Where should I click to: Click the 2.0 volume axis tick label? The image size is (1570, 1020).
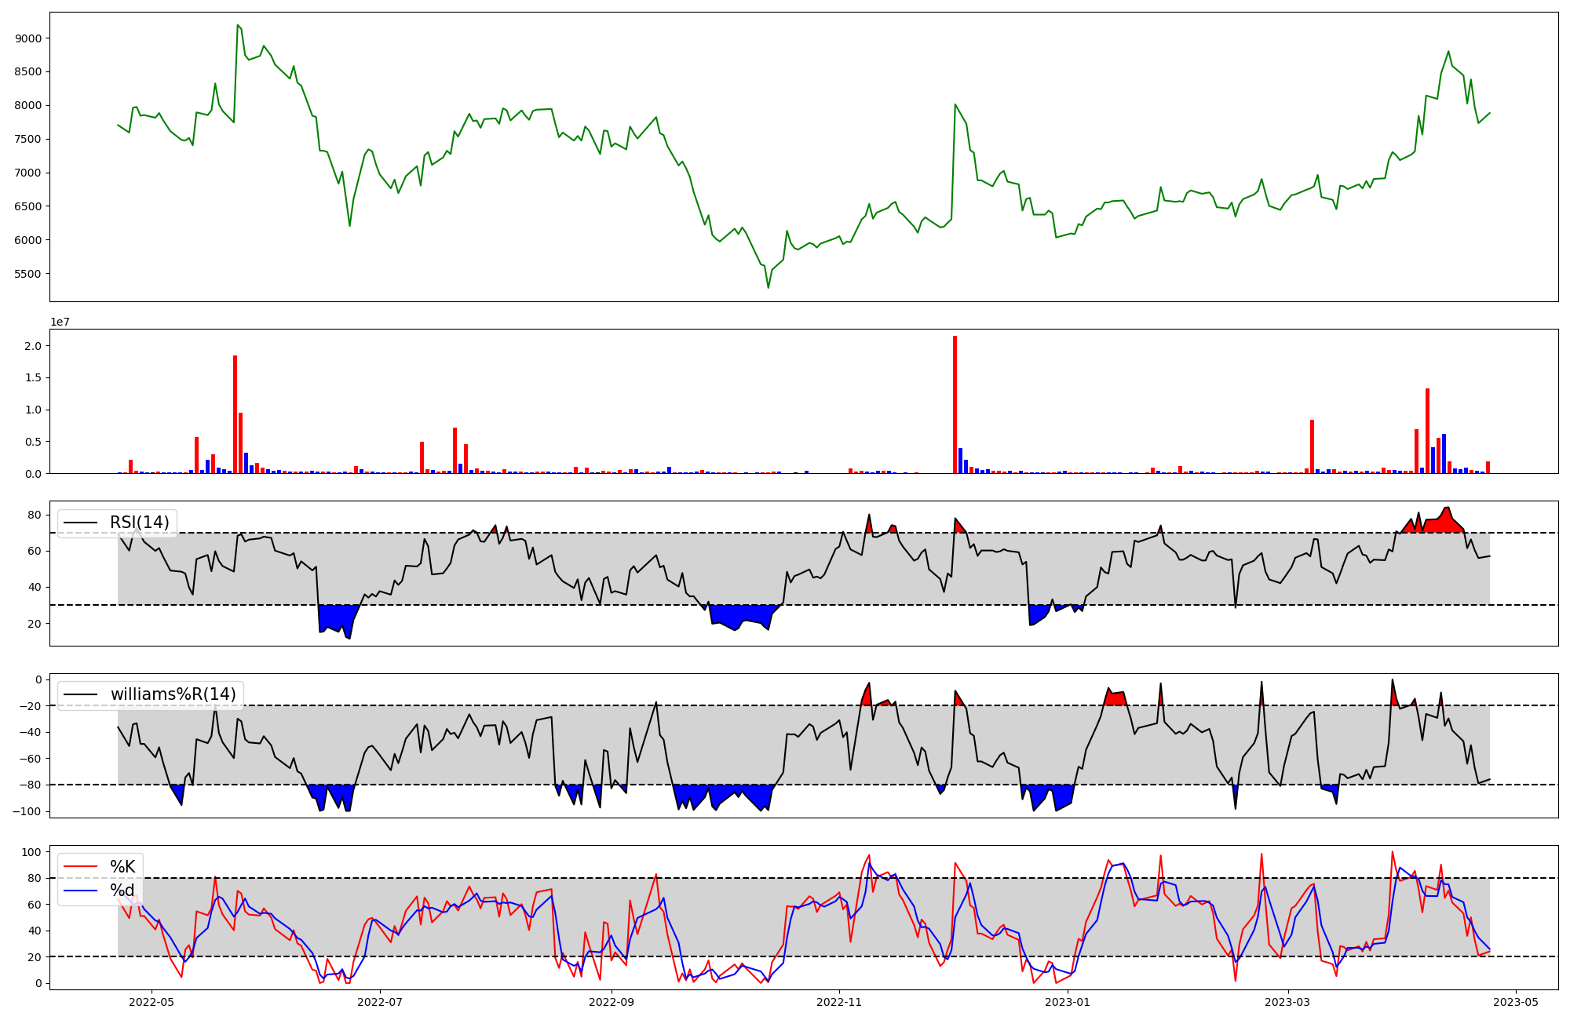point(33,346)
